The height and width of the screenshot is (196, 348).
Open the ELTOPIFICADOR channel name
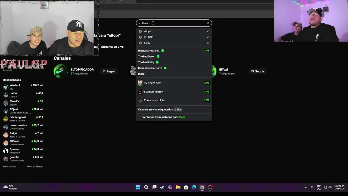(82, 70)
